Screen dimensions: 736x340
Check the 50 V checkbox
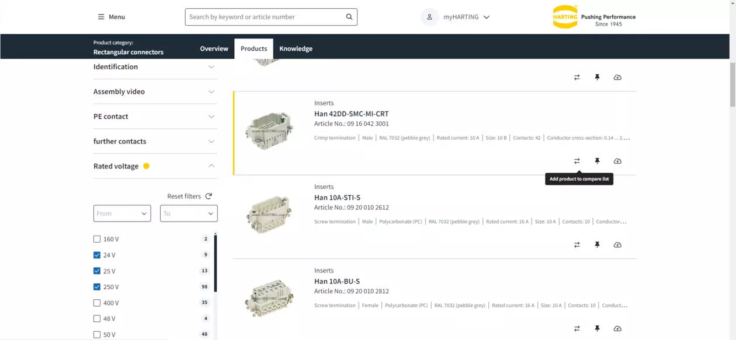[97, 335]
